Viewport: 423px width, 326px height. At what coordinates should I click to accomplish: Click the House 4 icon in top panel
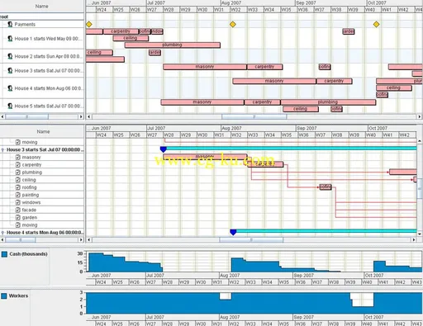coord(10,88)
